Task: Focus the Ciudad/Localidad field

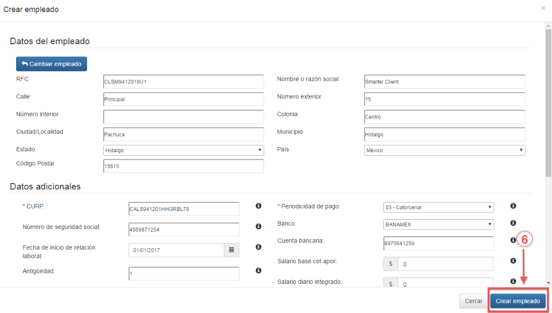Action: pyautogui.click(x=184, y=134)
